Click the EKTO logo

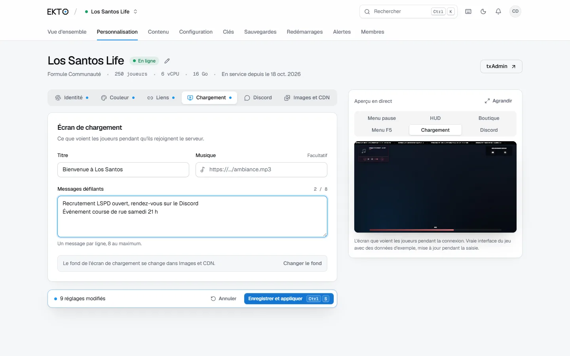(x=58, y=11)
